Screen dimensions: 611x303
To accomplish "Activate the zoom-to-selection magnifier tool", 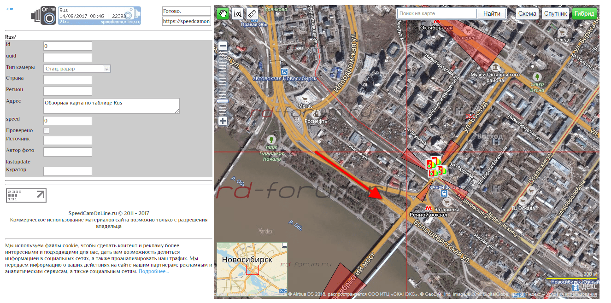I will click(237, 13).
